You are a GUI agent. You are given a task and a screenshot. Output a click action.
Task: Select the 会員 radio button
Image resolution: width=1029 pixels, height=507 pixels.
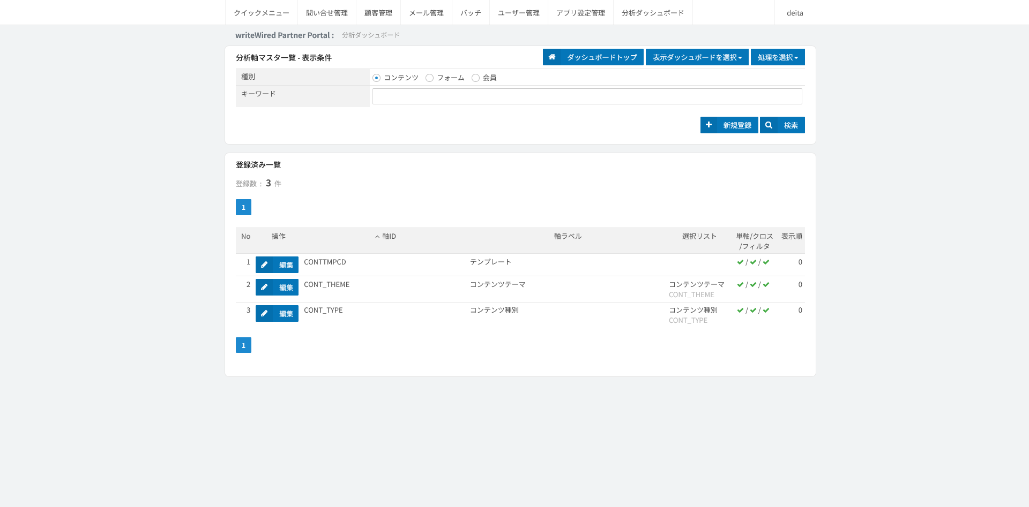click(x=475, y=78)
